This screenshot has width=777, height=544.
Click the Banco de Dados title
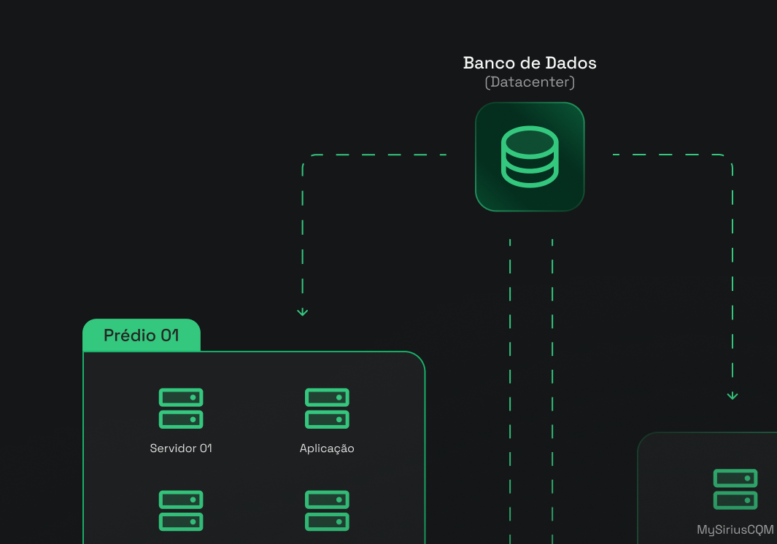[x=530, y=63]
